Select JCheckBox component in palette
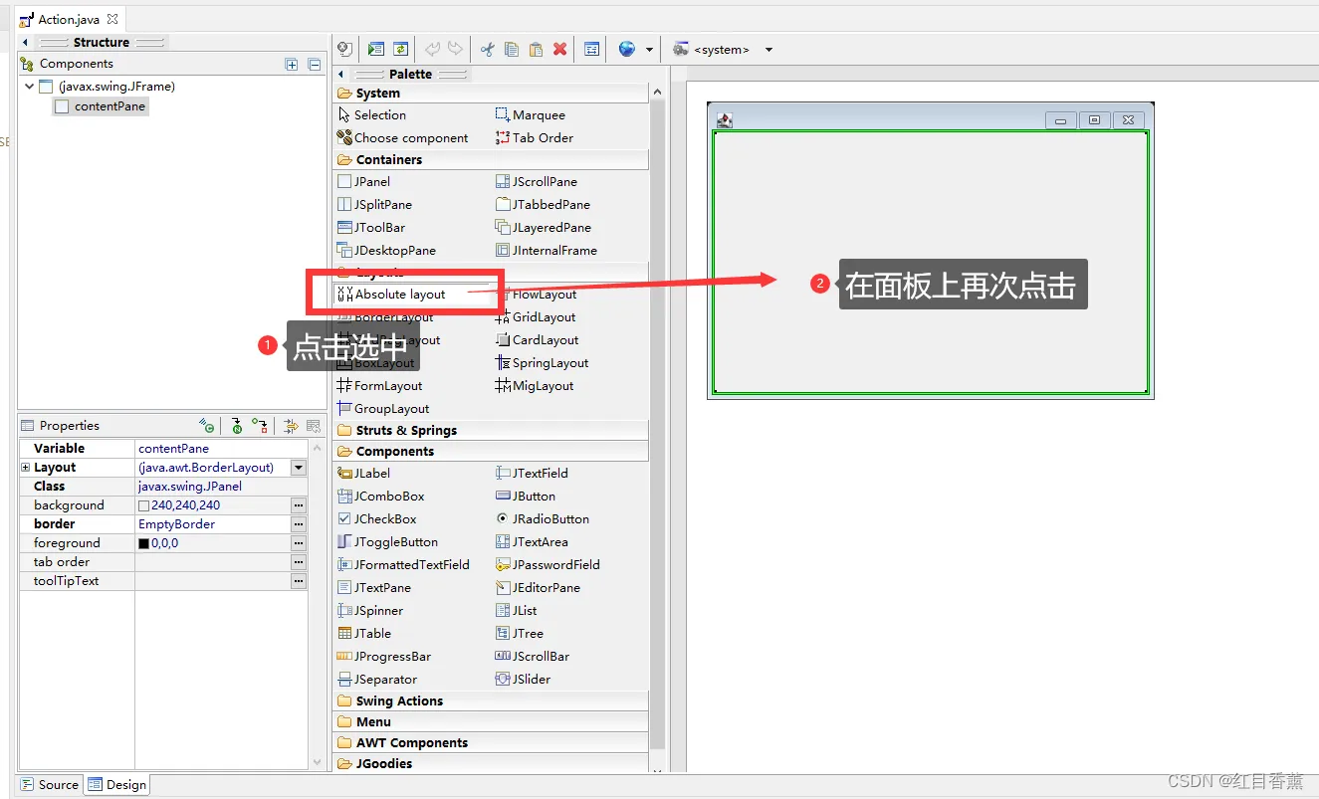The image size is (1319, 799). pos(376,519)
